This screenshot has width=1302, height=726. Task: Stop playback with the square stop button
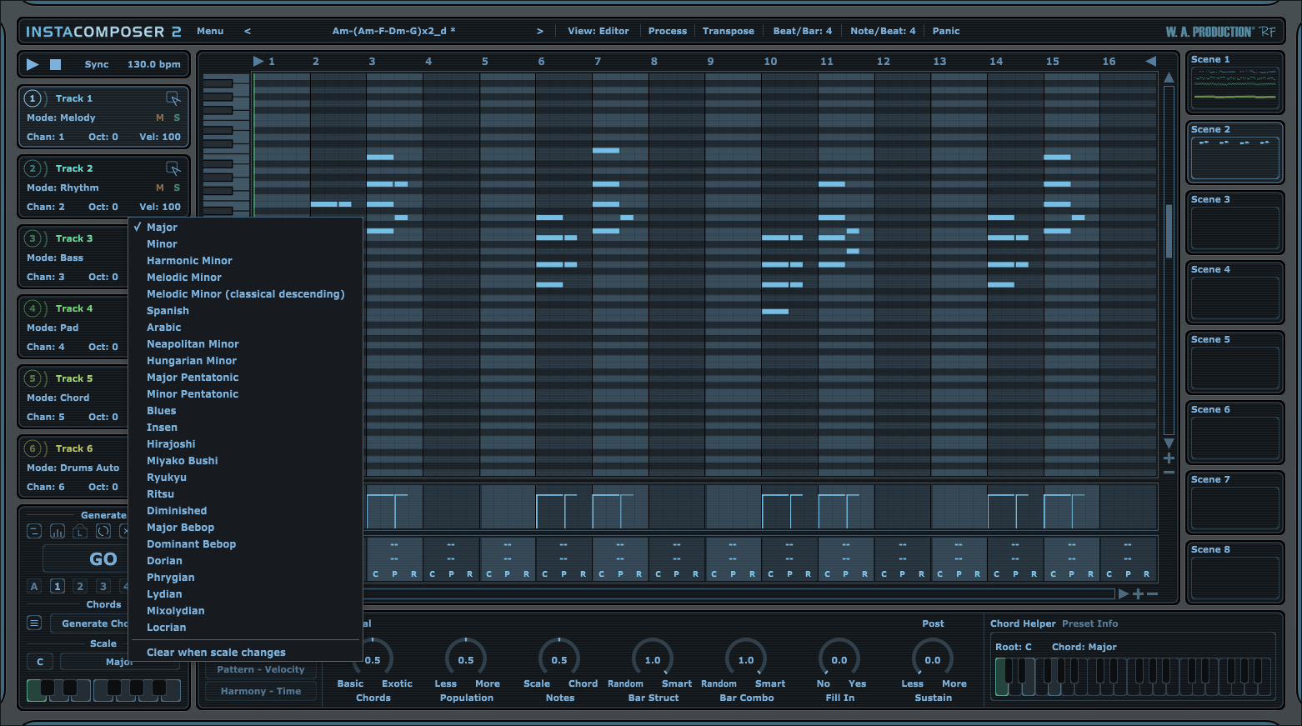(55, 64)
